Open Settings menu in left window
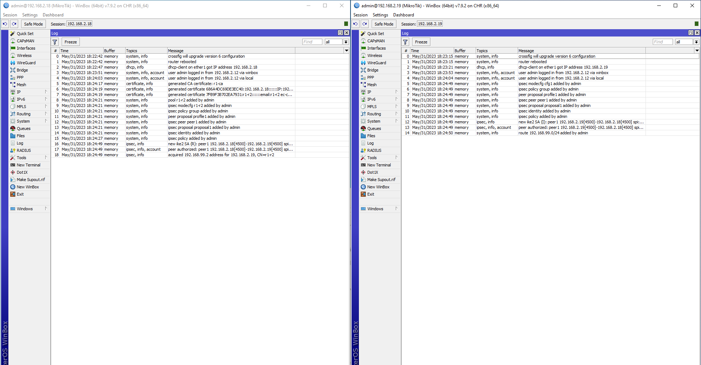 [30, 15]
